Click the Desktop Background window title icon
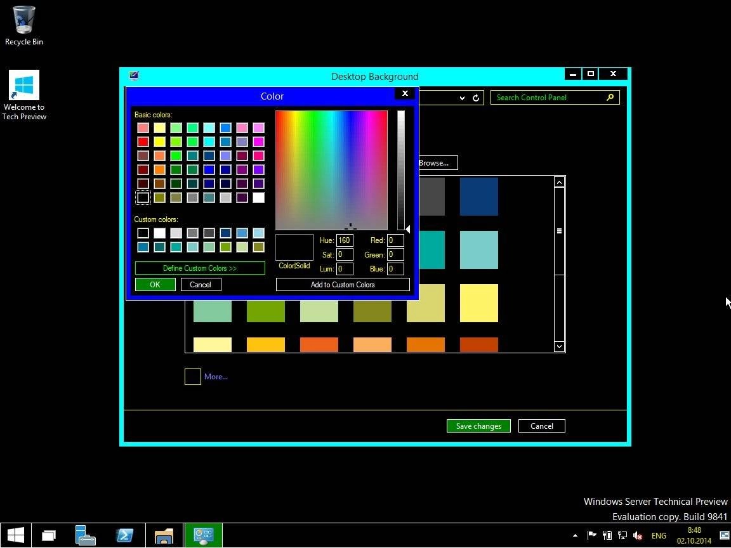The width and height of the screenshot is (731, 548). [134, 76]
